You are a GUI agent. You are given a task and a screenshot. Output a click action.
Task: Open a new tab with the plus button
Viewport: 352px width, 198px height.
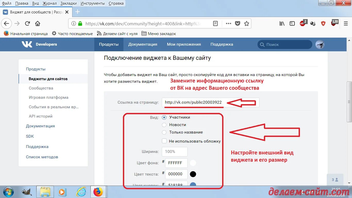coord(77,12)
